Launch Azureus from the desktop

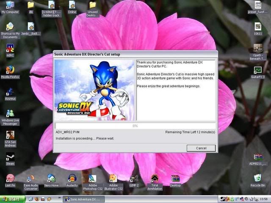(10, 92)
